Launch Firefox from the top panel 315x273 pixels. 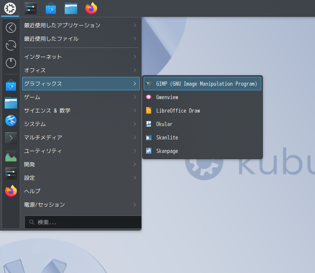[x=91, y=8]
